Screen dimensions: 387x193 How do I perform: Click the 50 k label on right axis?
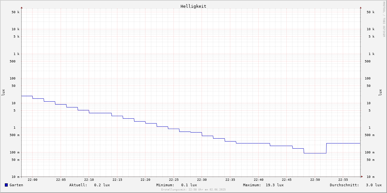(x=371, y=12)
